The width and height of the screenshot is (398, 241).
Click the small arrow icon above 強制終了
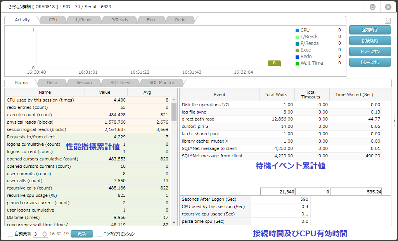click(x=388, y=21)
